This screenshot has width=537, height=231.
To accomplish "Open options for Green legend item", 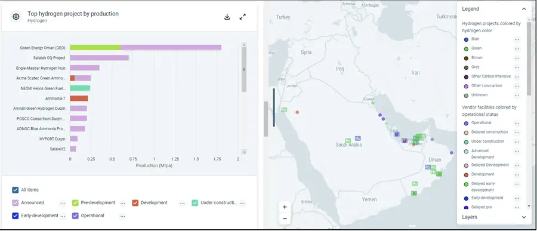I will click(517, 49).
